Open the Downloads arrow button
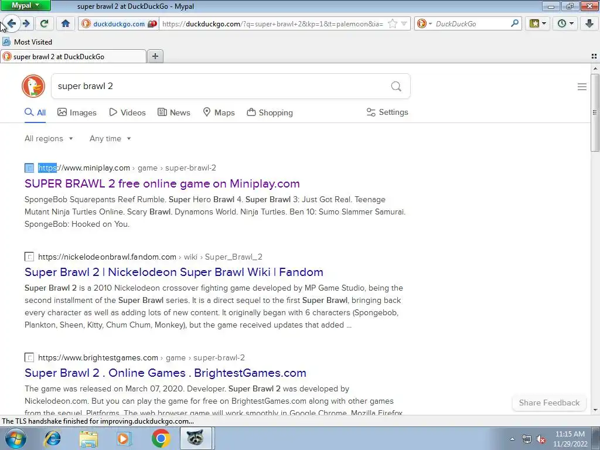This screenshot has height=450, width=600. tap(589, 23)
